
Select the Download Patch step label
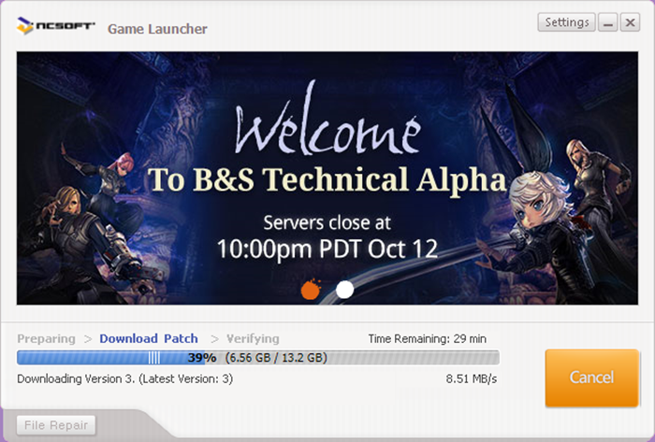point(149,338)
